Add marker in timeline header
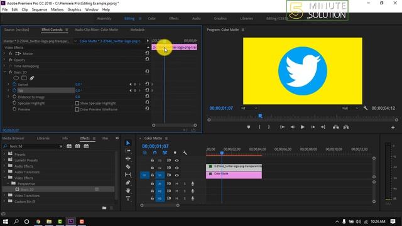 click(175, 153)
